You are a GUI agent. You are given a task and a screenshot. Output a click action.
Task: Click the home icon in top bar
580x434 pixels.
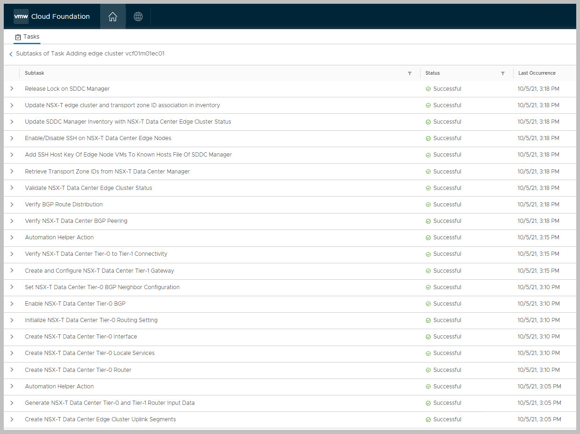click(x=112, y=17)
